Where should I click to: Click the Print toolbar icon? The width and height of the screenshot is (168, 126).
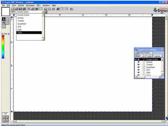point(24,9)
